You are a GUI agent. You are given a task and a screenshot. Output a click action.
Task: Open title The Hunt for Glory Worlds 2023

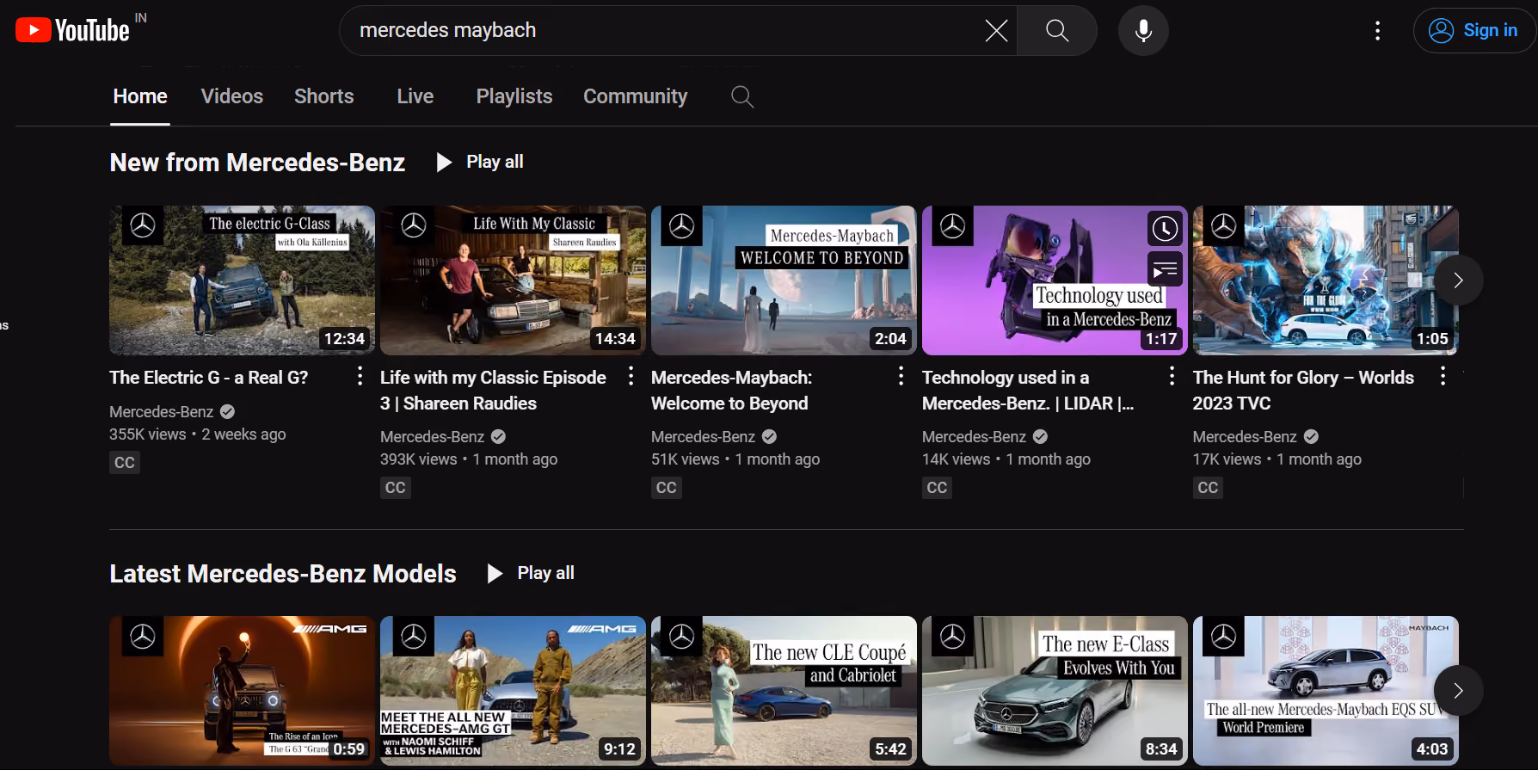point(1303,391)
